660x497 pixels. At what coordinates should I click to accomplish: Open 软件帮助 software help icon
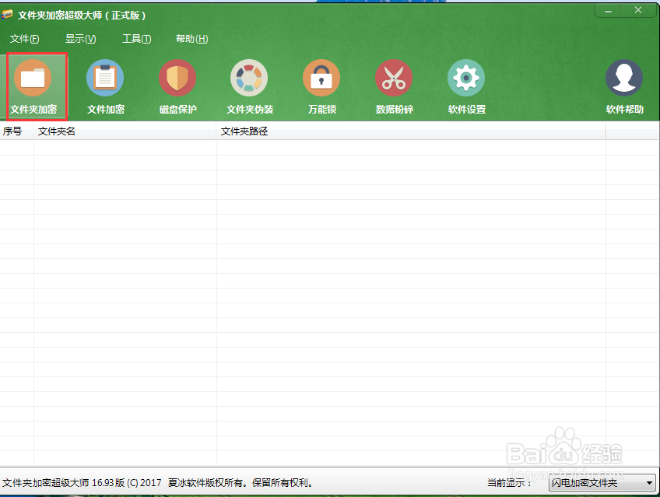624,79
